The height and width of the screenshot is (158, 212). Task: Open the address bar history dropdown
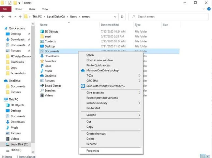click(115, 17)
